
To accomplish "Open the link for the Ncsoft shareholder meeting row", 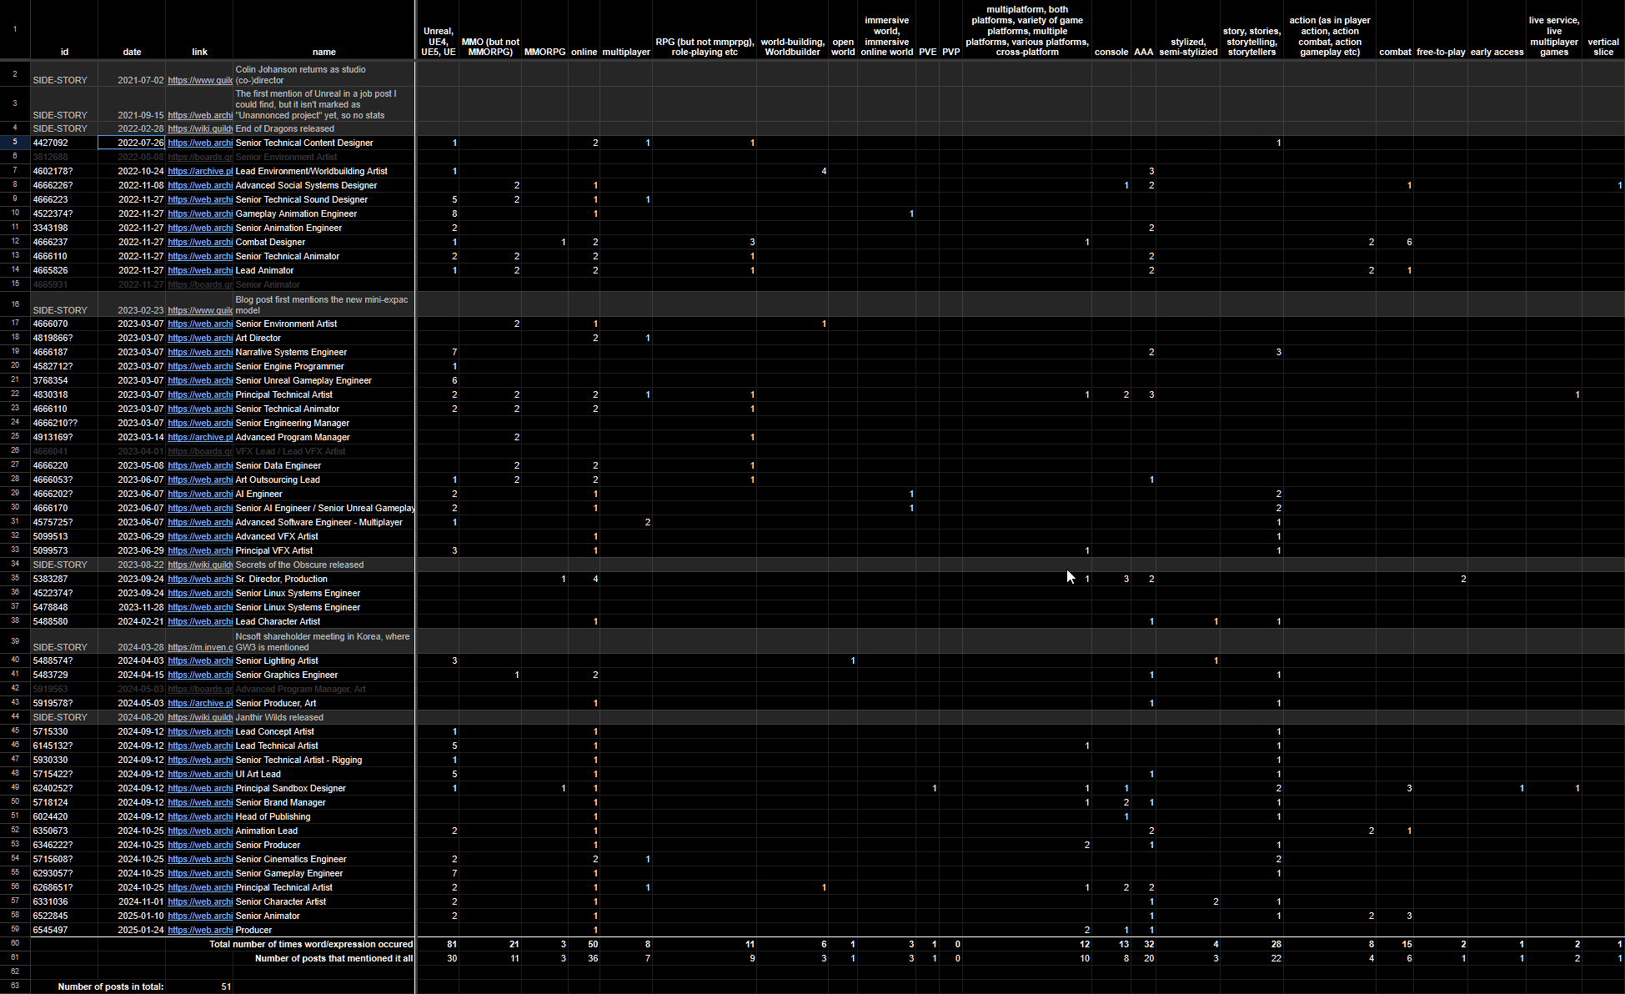I will (199, 647).
